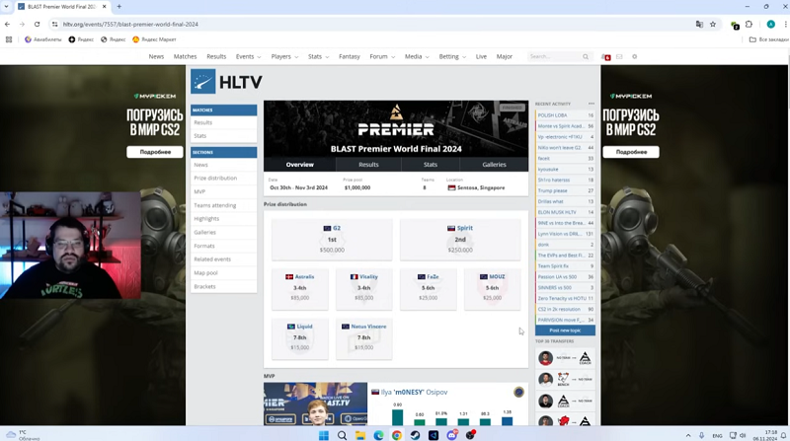Screen dimensions: 790x441
Task: Open the bookmarks apps grid icon
Action: coord(9,39)
